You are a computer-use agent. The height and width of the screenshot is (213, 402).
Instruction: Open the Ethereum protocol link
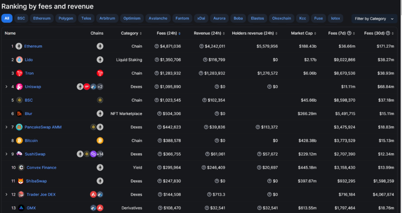point(33,46)
